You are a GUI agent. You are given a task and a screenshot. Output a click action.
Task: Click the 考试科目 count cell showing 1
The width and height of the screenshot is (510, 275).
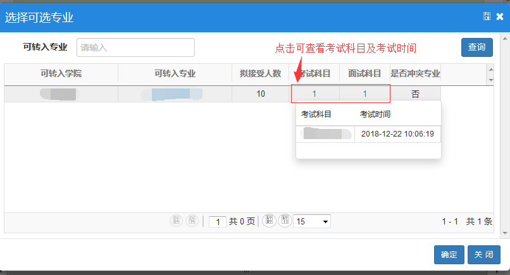314,94
